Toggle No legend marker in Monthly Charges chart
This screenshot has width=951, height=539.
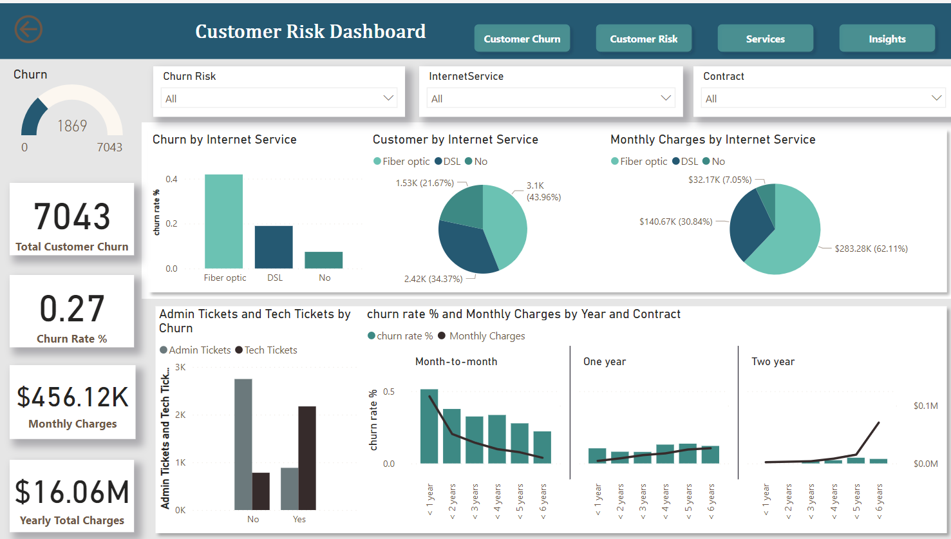706,162
